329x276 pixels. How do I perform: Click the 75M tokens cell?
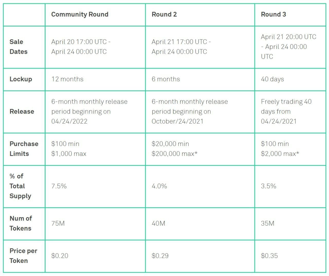coord(58,223)
